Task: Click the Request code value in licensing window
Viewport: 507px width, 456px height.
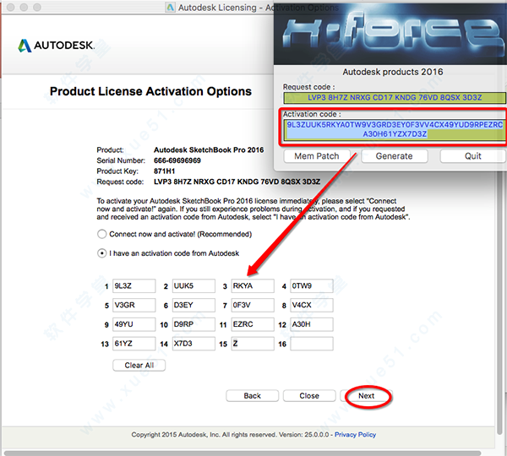Action: (x=237, y=182)
